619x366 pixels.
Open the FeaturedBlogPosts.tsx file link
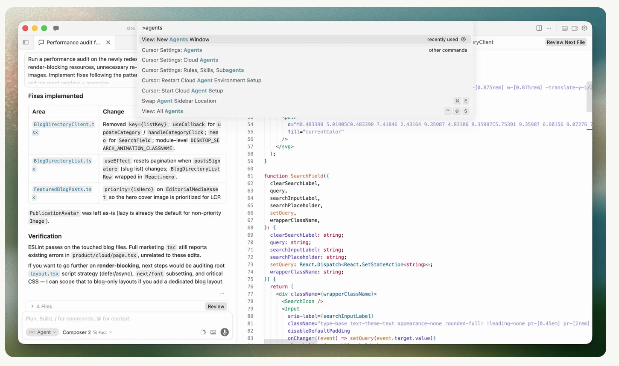click(x=62, y=193)
